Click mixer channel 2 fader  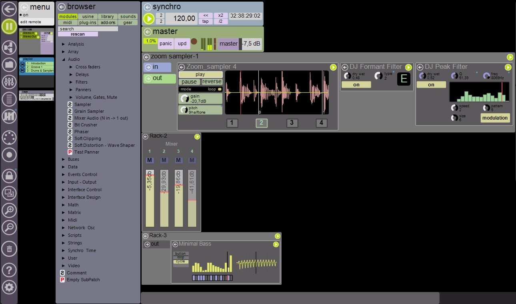[x=164, y=198]
